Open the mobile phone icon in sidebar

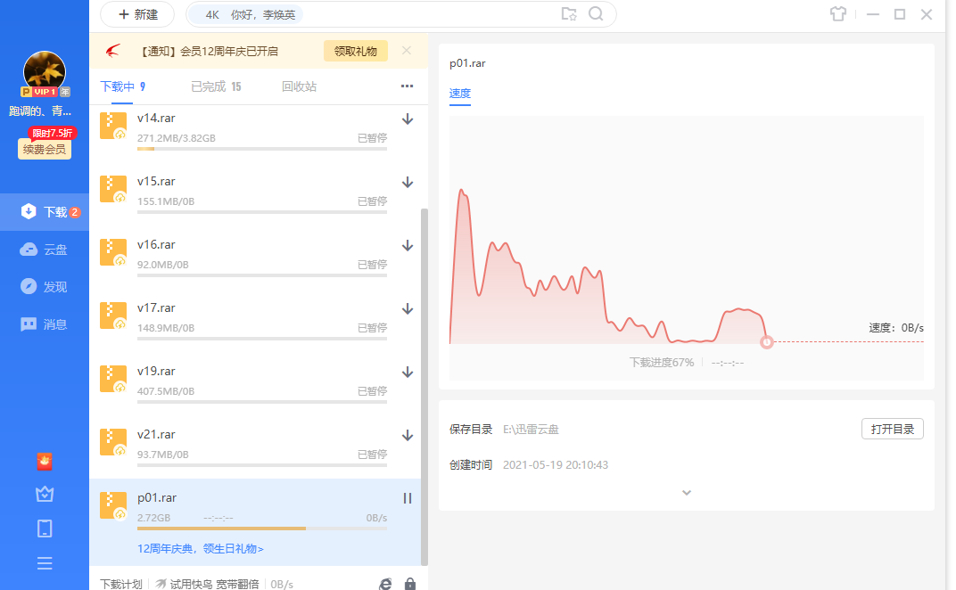click(x=44, y=529)
